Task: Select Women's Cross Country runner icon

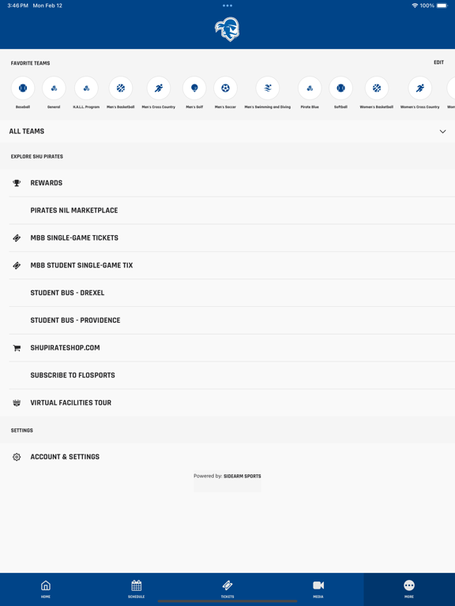Action: point(420,88)
